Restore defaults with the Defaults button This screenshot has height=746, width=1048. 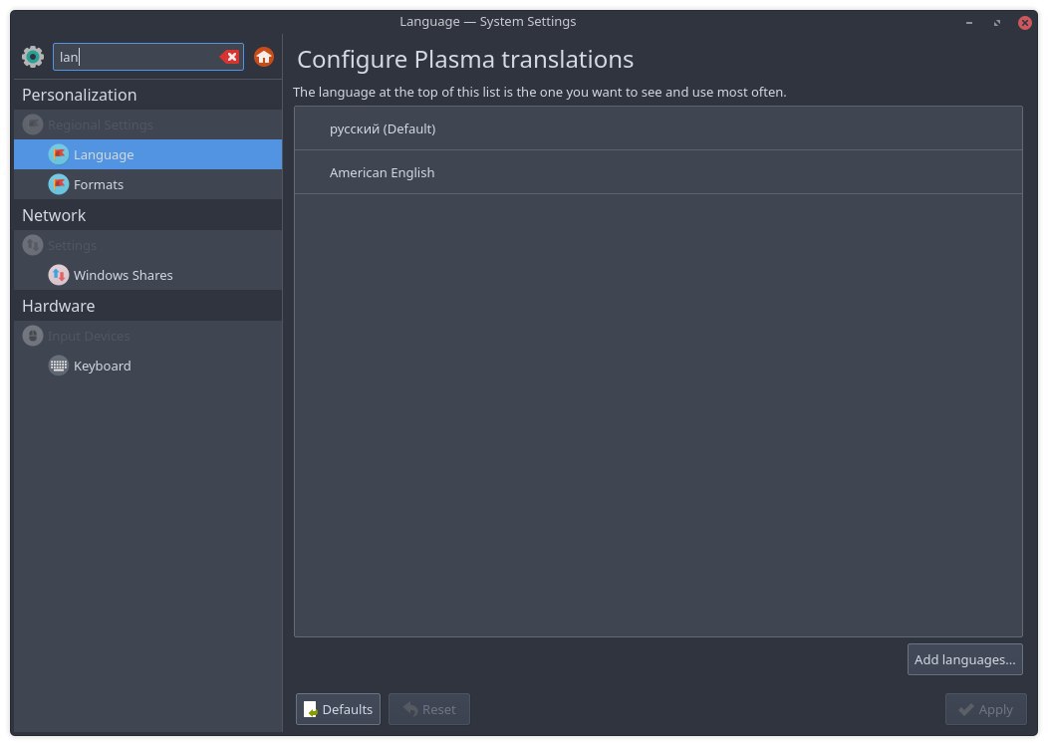click(338, 709)
